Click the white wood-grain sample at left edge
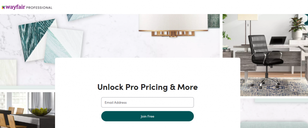The width and height of the screenshot is (308, 128). (x=8, y=73)
